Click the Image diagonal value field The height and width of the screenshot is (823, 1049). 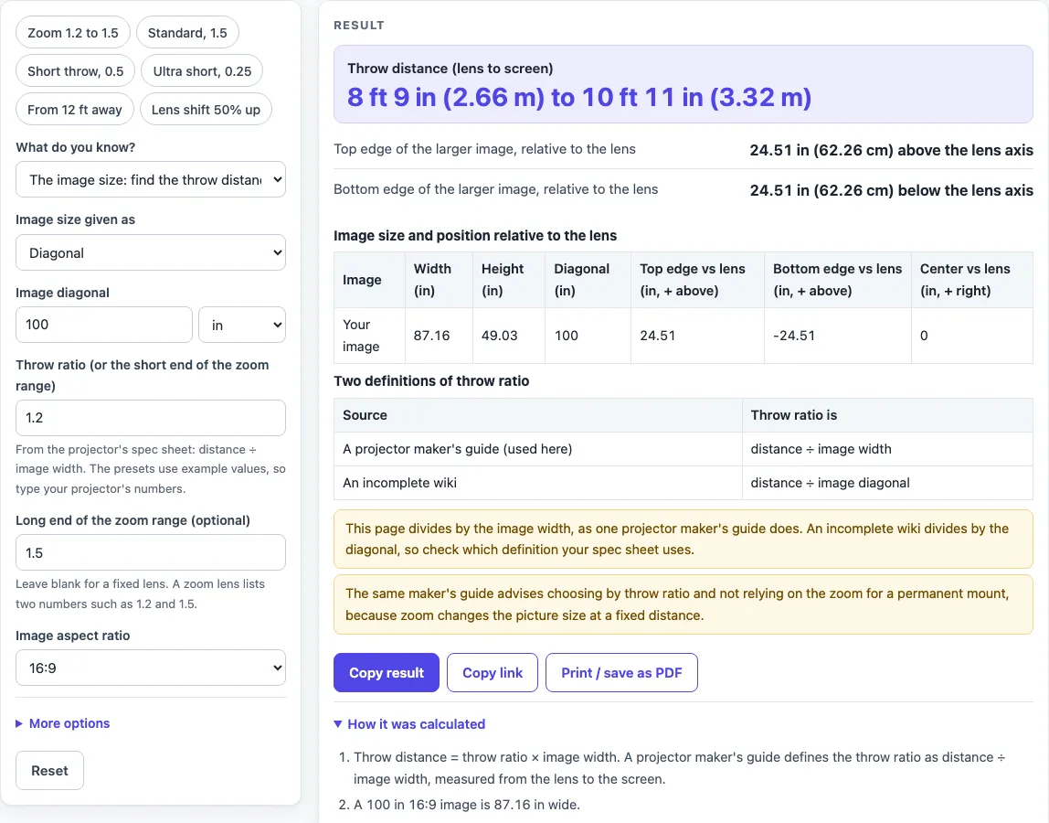103,325
